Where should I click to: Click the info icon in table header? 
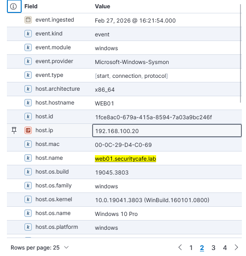click(14, 6)
